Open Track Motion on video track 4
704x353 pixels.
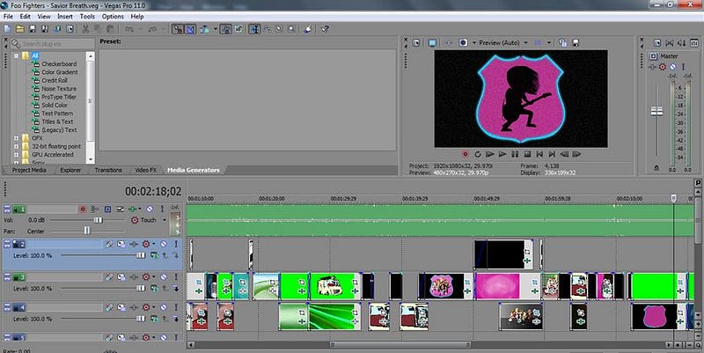(121, 307)
